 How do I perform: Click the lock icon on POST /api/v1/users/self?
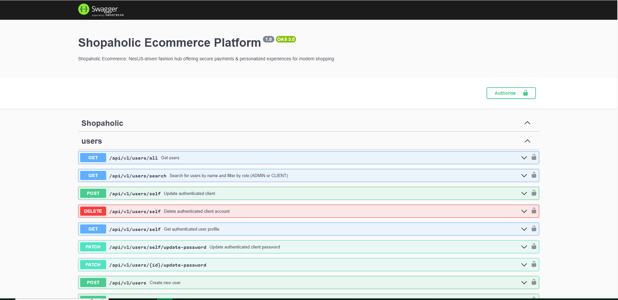(534, 193)
